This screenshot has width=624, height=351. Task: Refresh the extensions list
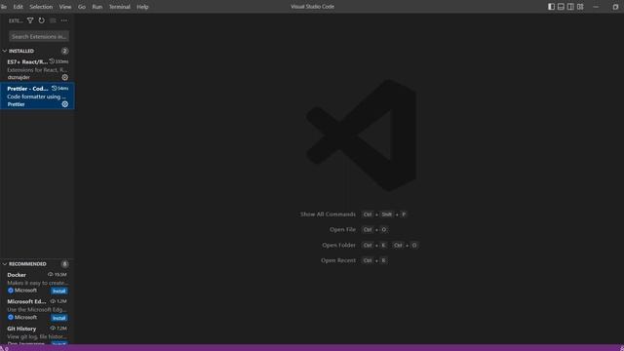coord(41,20)
